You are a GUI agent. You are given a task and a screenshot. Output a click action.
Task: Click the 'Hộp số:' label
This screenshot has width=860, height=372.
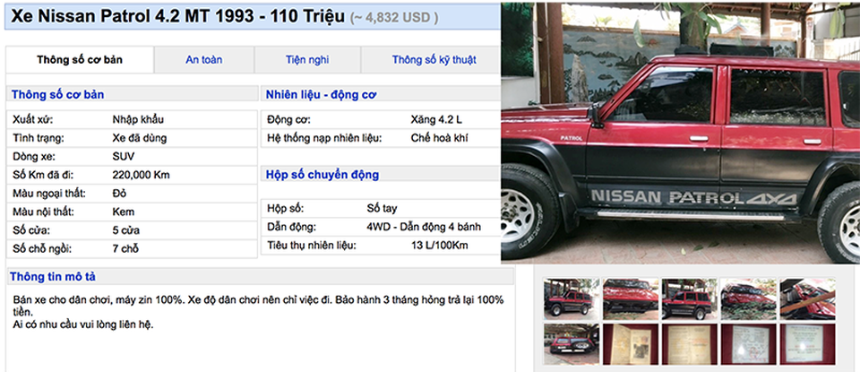285,209
